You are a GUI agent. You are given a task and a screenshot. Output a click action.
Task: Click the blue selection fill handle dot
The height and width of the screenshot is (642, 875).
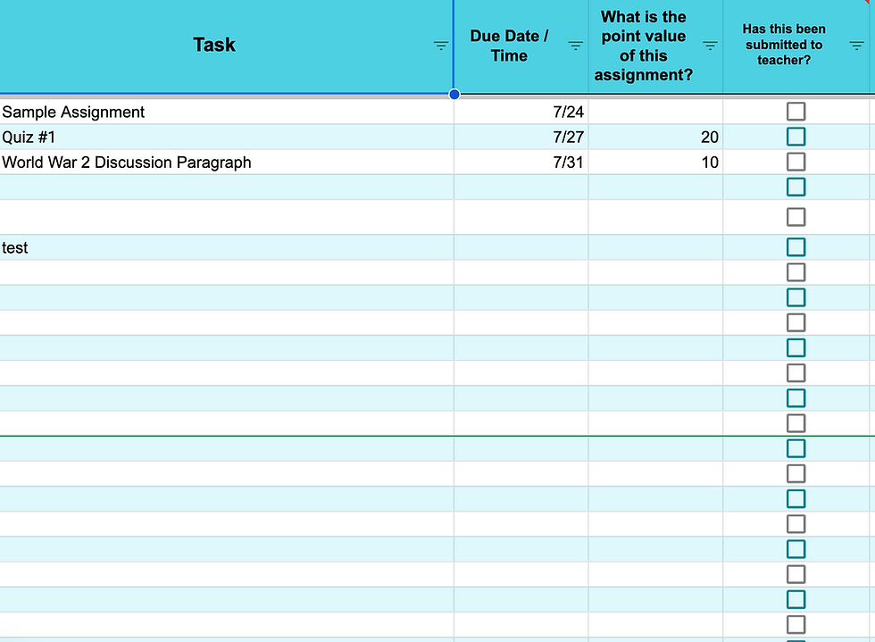(454, 95)
